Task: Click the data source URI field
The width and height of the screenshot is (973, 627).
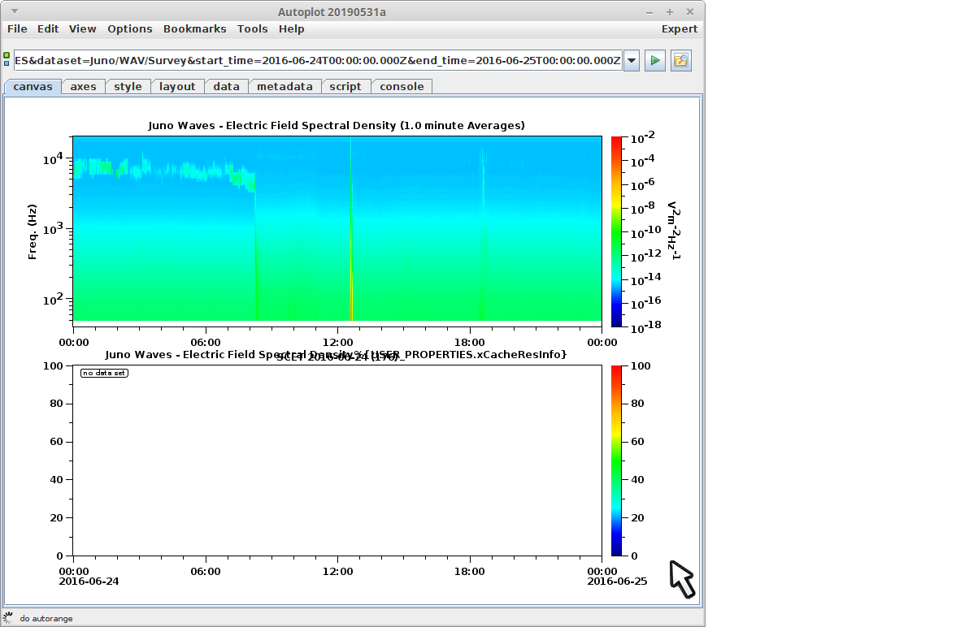Action: pyautogui.click(x=318, y=61)
